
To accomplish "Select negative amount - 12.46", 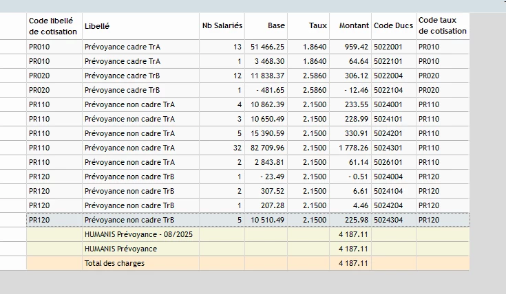I will point(356,90).
